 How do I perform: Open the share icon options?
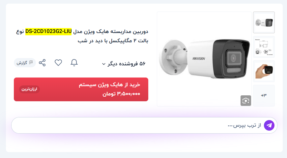click(42, 63)
